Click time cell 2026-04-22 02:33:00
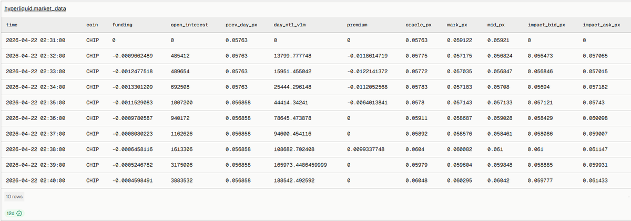Image resolution: width=631 pixels, height=221 pixels. (x=35, y=71)
